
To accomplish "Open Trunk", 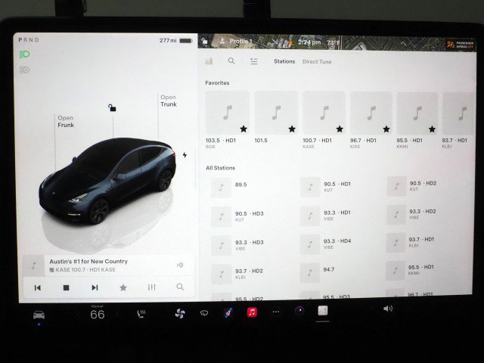I will pyautogui.click(x=169, y=101).
